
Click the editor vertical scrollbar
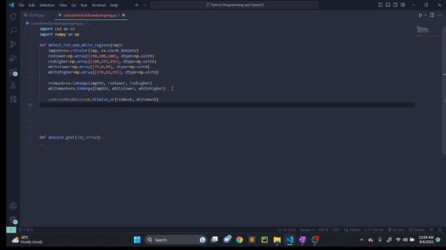(444, 90)
